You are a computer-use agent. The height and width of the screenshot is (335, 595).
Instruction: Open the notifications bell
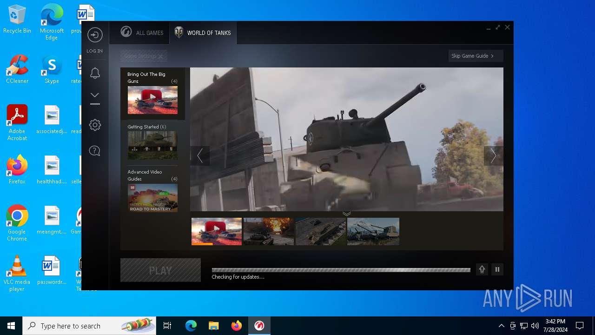(x=95, y=73)
